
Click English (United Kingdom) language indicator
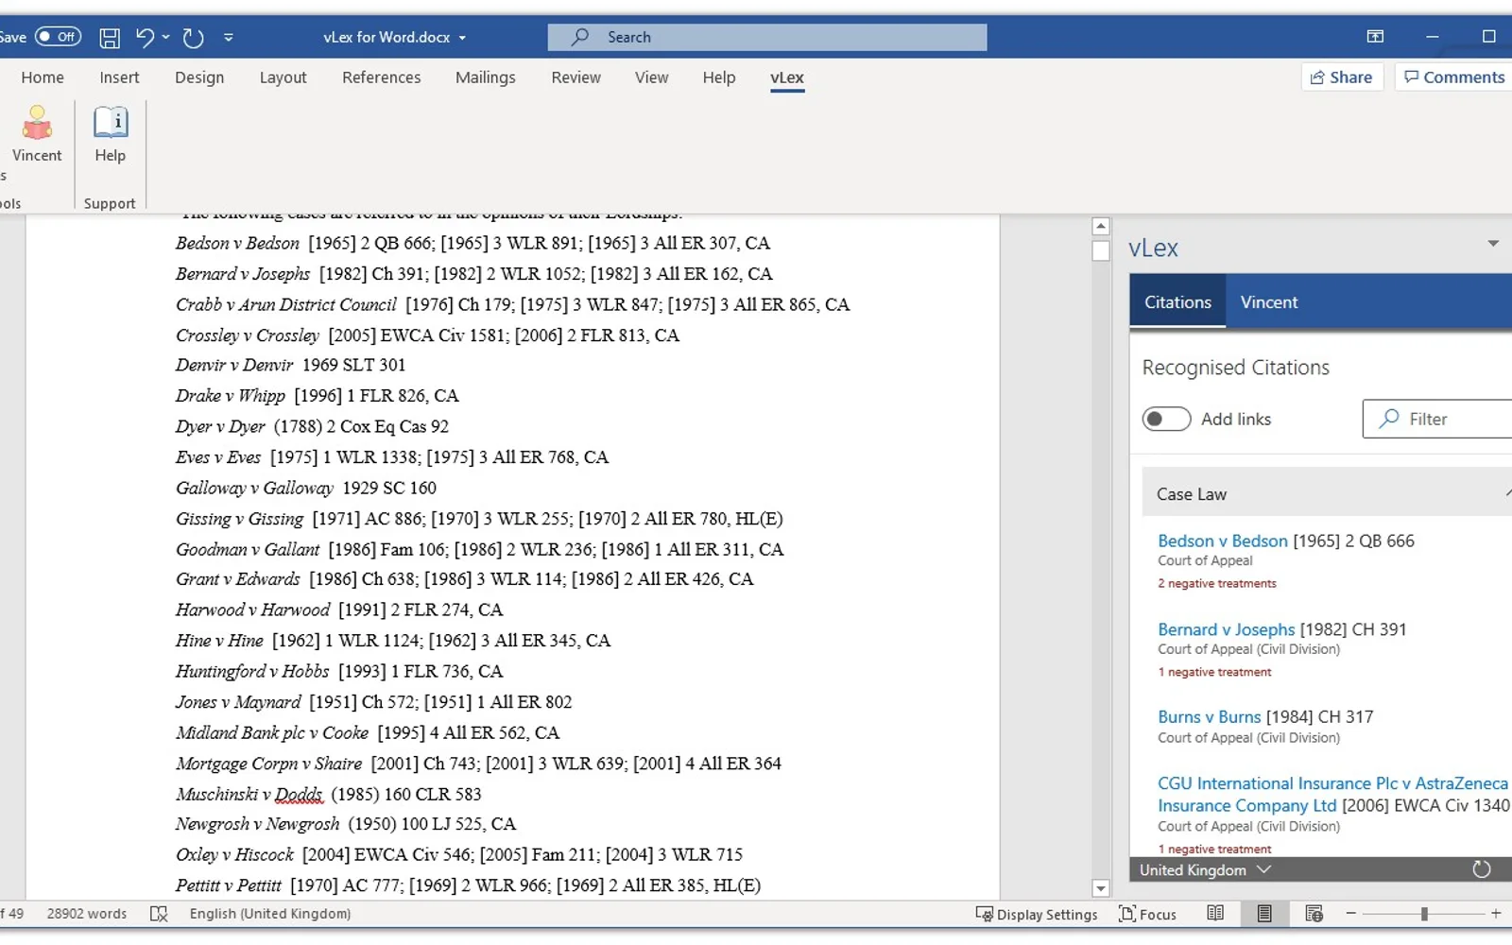270,914
